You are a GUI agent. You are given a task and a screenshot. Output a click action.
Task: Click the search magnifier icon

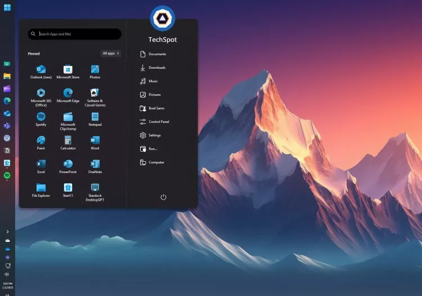pos(33,34)
